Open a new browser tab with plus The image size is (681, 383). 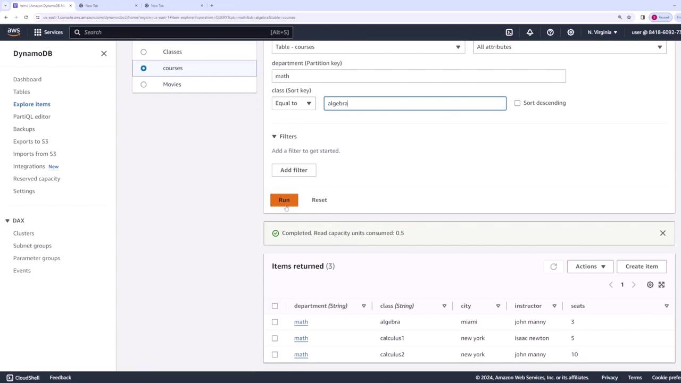212,5
